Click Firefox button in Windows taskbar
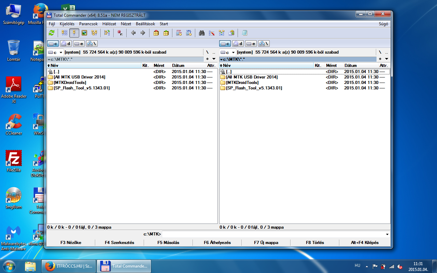This screenshot has width=437, height=273. pyautogui.click(x=68, y=266)
